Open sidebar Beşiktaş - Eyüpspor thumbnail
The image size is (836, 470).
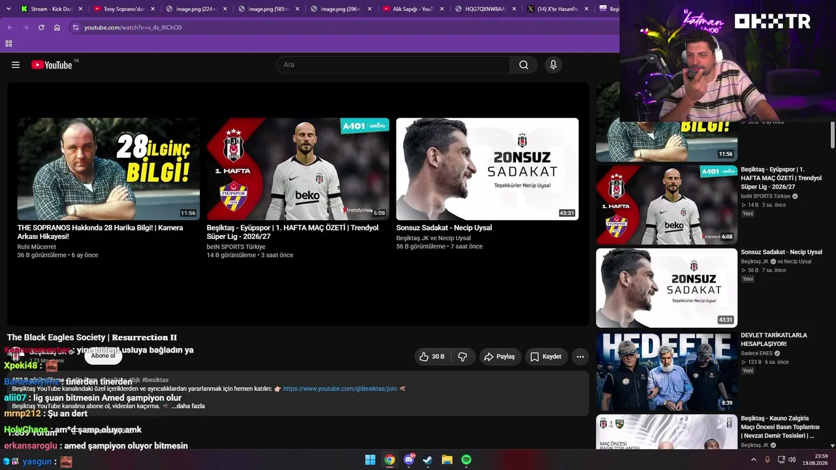(667, 204)
